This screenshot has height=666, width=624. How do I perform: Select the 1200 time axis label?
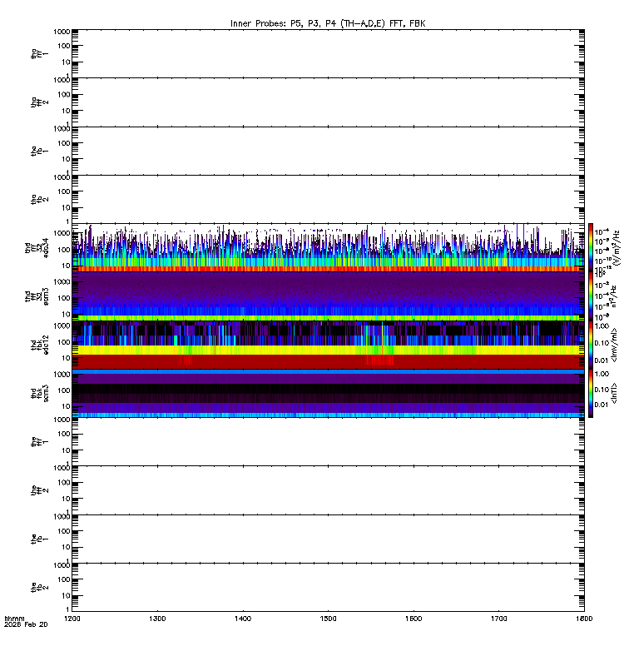point(72,619)
